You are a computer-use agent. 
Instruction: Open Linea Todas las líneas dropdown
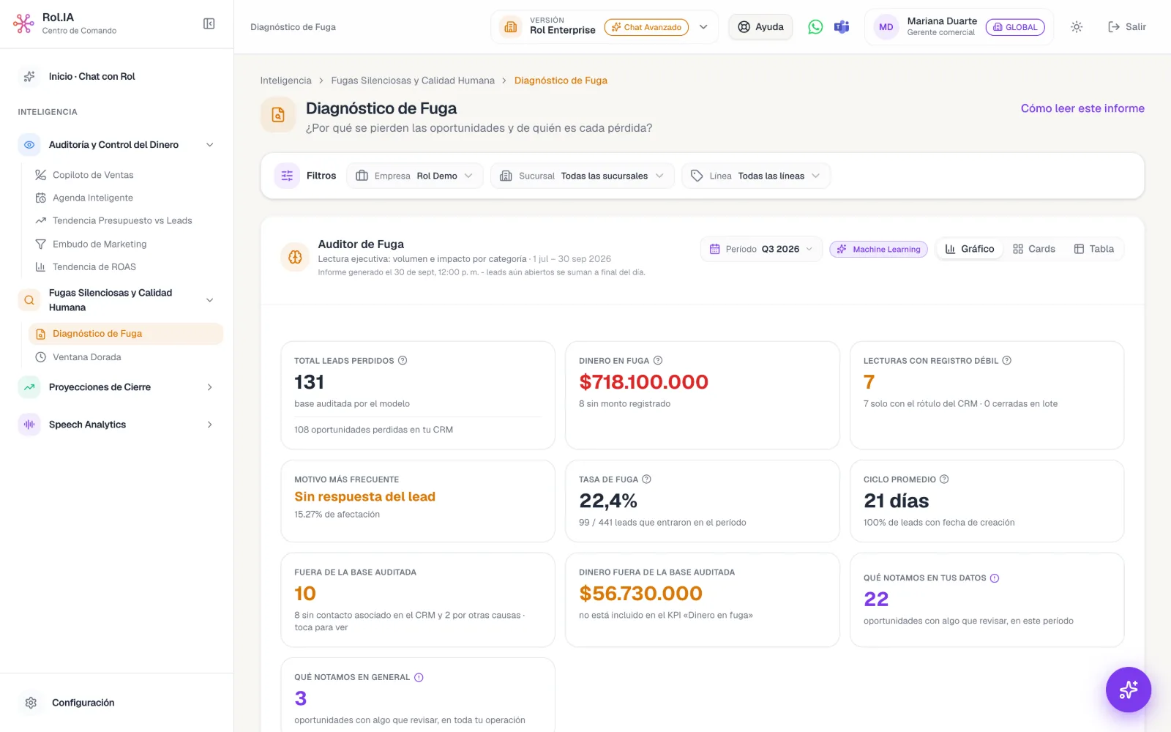(x=756, y=176)
